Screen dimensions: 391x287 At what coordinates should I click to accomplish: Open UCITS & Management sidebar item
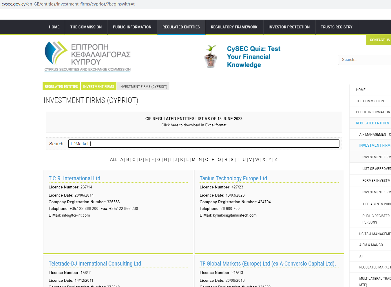pos(375,234)
